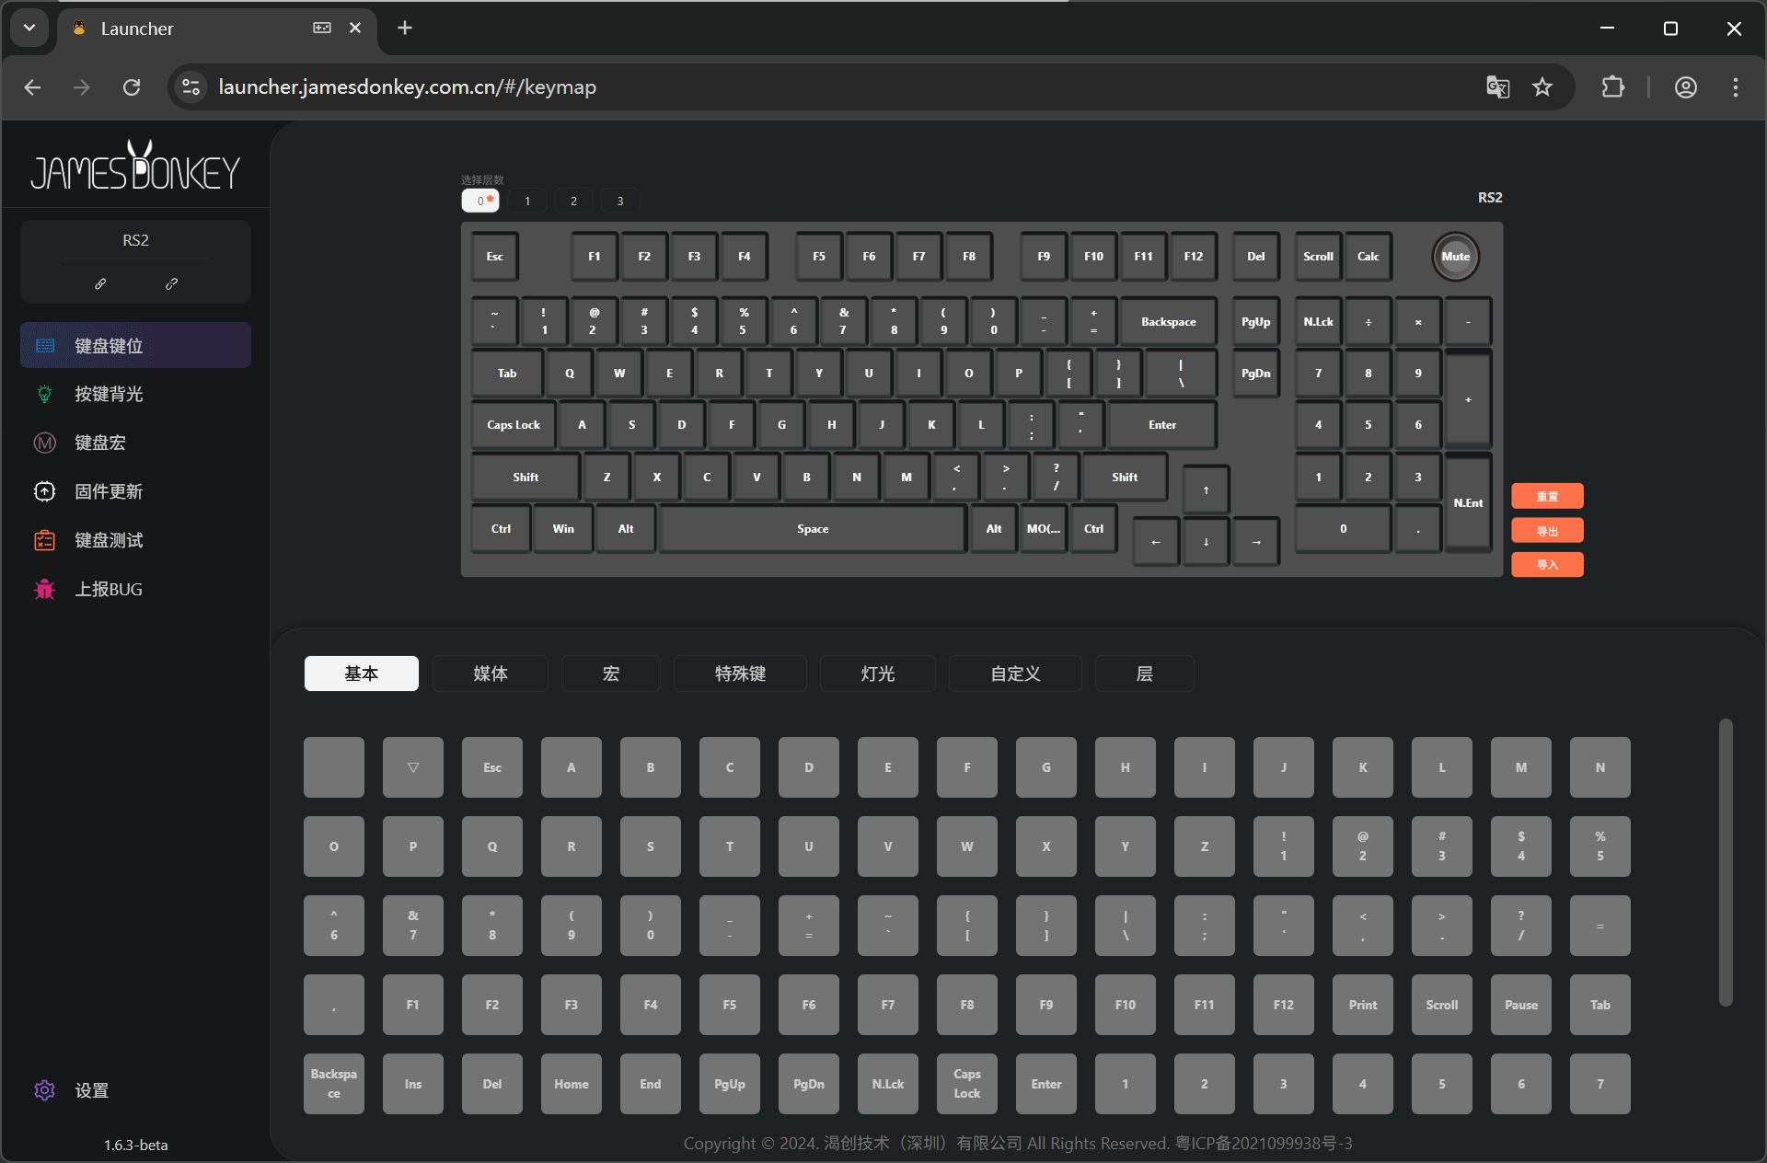
Task: Open Chrome three-dot menu
Action: pyautogui.click(x=1736, y=87)
